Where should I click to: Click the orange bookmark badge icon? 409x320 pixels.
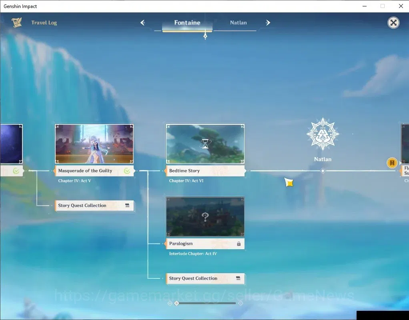(x=392, y=163)
